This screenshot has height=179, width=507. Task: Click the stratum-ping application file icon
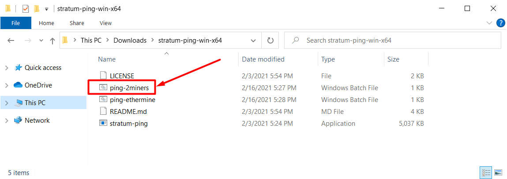[103, 124]
